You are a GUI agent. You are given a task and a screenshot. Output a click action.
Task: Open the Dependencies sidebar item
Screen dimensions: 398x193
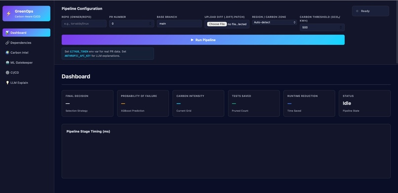(26, 43)
